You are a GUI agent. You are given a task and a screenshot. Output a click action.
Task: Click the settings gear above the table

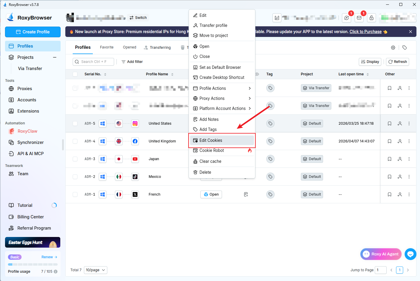coord(393,48)
